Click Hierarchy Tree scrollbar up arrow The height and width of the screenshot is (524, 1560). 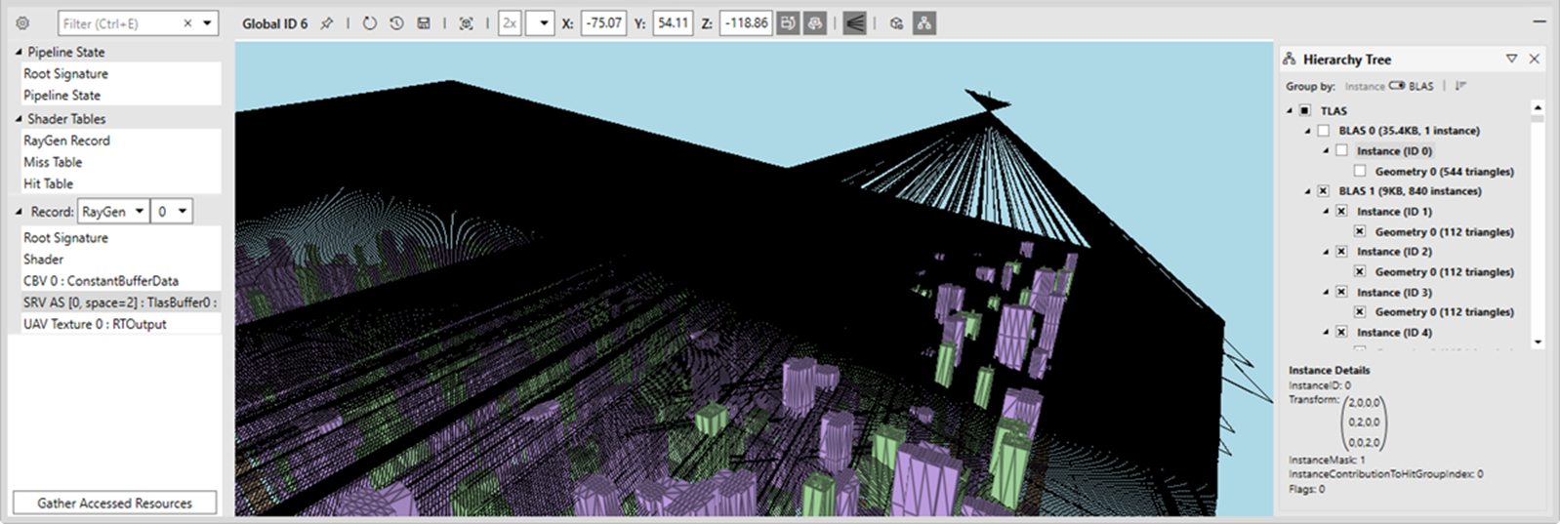(1538, 107)
